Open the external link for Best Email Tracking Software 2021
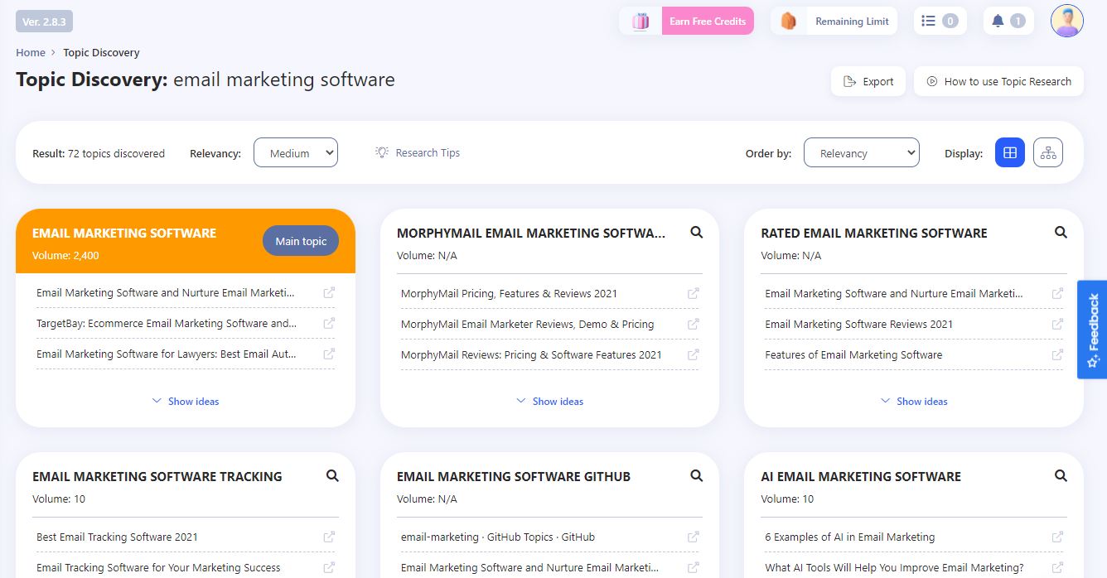This screenshot has height=578, width=1107. click(x=328, y=537)
